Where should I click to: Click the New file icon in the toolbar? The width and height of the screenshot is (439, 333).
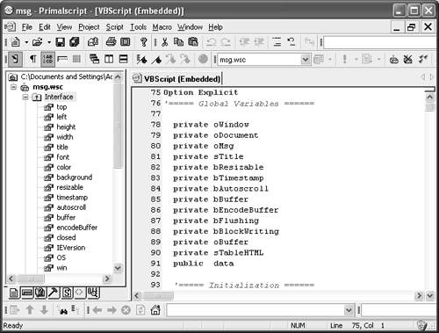[x=16, y=42]
